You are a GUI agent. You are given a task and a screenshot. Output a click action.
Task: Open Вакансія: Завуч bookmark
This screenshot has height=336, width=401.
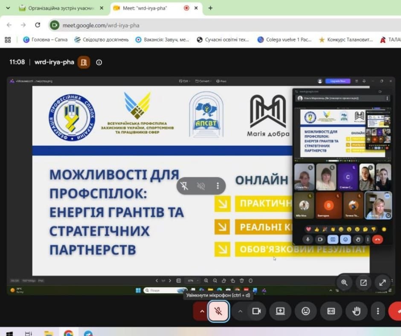[162, 40]
